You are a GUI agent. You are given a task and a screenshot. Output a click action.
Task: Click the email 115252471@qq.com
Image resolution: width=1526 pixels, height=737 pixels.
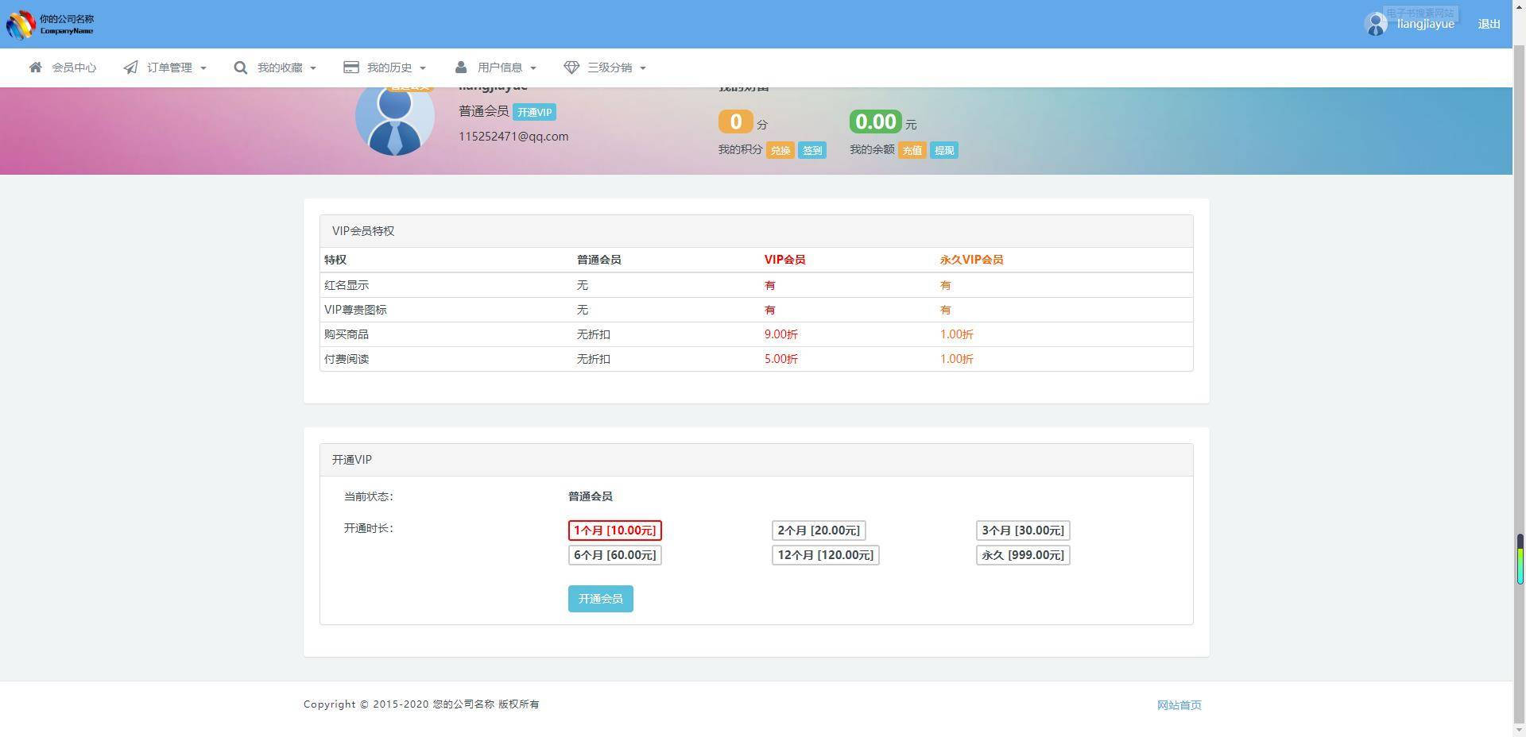click(x=513, y=137)
